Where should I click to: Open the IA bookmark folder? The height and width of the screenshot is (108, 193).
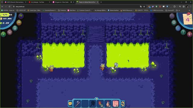point(178,10)
